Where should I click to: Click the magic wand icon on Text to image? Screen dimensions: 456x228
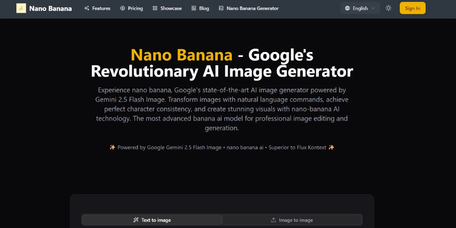pyautogui.click(x=136, y=220)
